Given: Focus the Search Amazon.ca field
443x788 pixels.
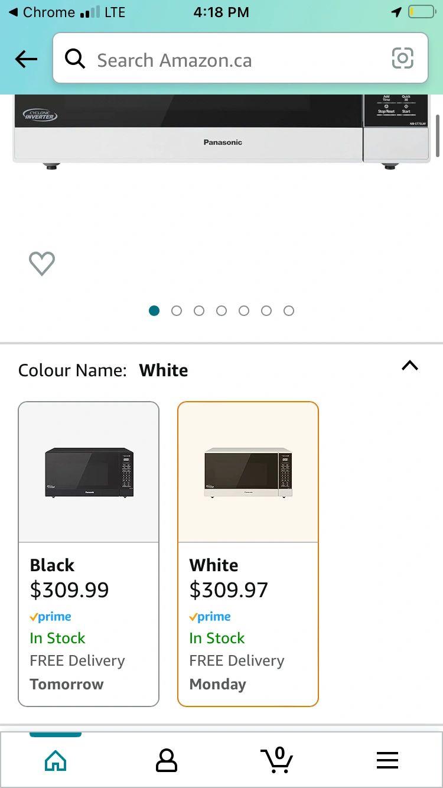Looking at the screenshot, I should point(236,59).
